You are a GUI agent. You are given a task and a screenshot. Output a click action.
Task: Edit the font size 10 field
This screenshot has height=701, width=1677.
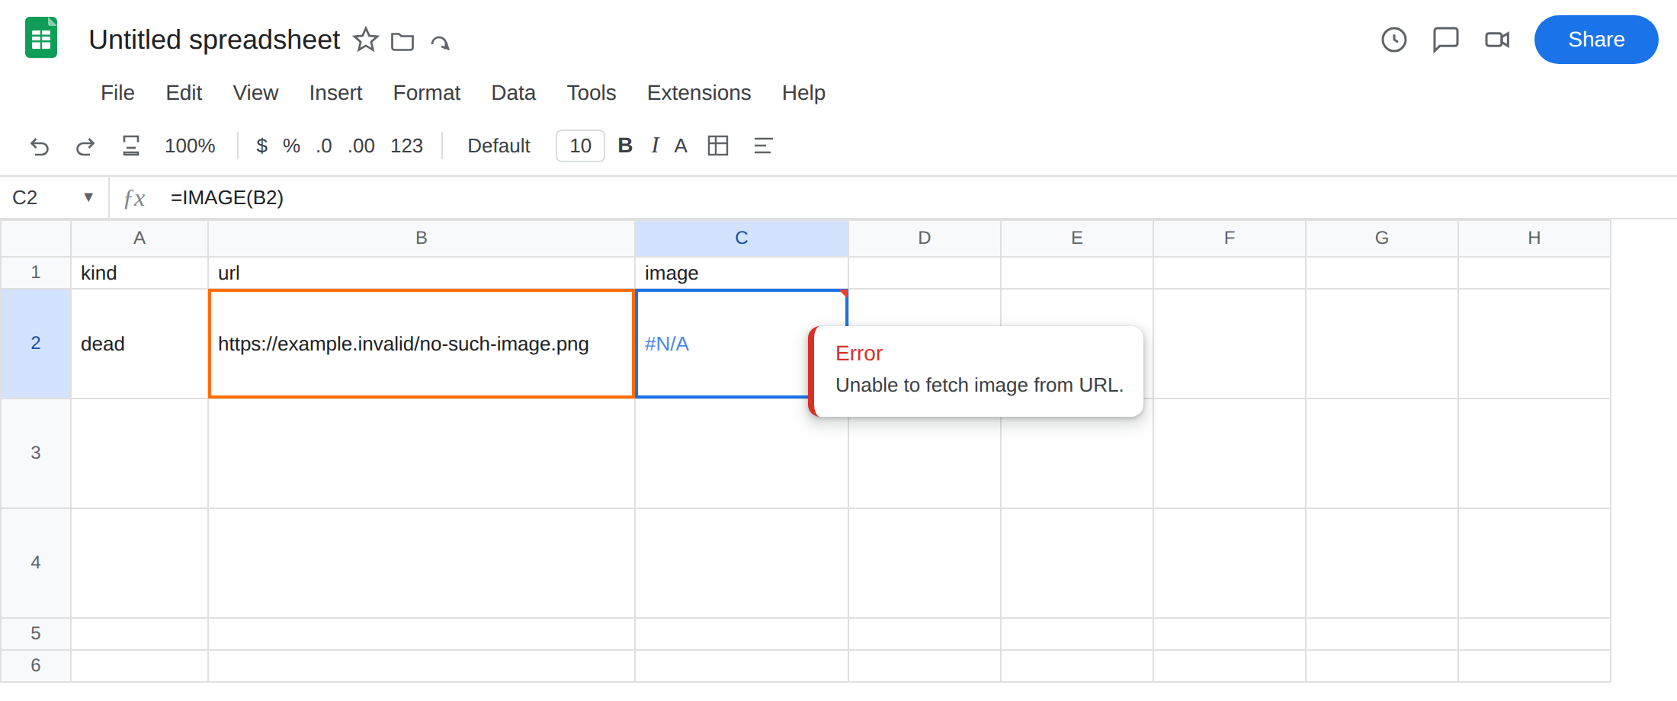point(580,146)
